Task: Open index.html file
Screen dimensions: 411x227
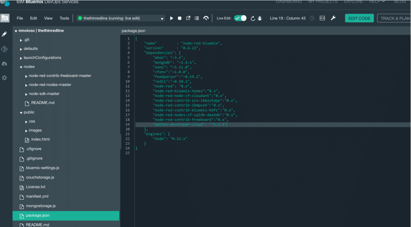Action: coord(41,139)
